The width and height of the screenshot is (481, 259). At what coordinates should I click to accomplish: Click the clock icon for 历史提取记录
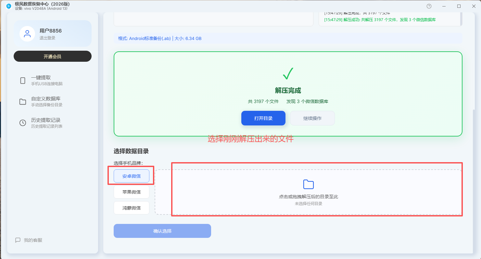pyautogui.click(x=23, y=123)
